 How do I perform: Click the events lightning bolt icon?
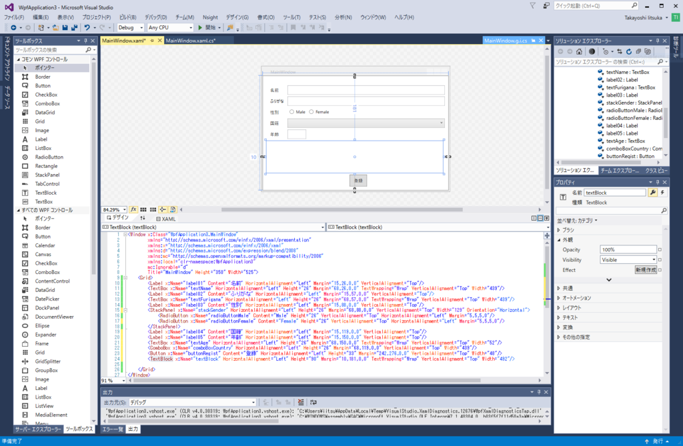click(x=662, y=193)
